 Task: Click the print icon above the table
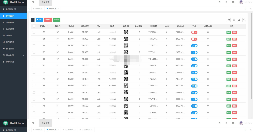234,20
